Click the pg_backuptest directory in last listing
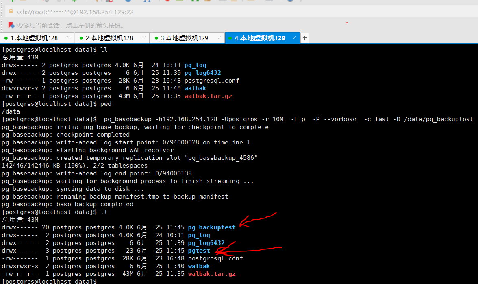The width and height of the screenshot is (478, 284). 211,227
